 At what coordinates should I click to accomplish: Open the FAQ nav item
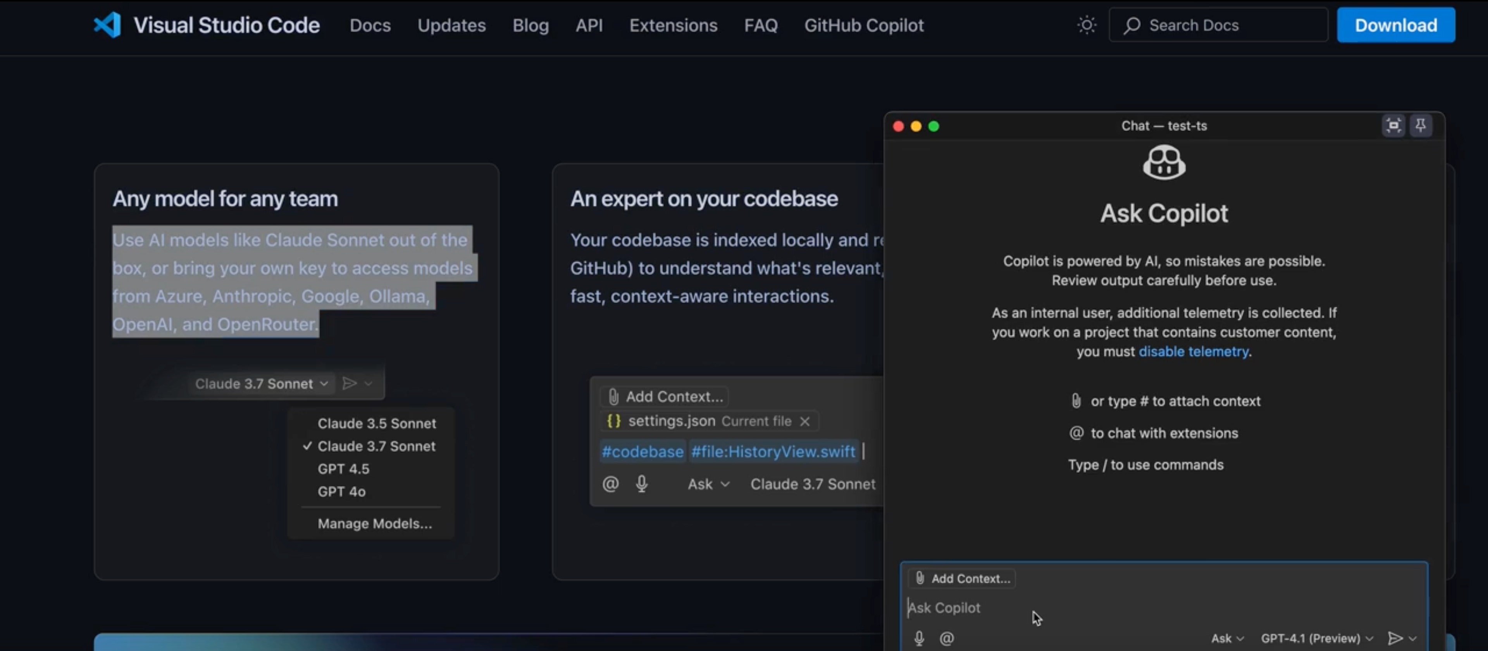click(761, 26)
